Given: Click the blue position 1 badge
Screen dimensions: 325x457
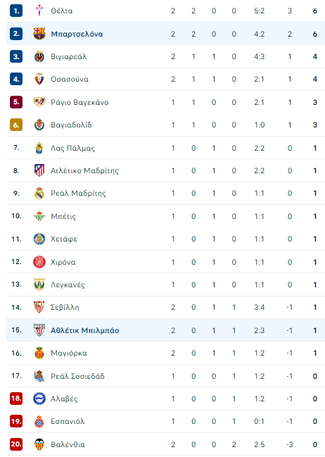Looking at the screenshot, I should 16,11.
